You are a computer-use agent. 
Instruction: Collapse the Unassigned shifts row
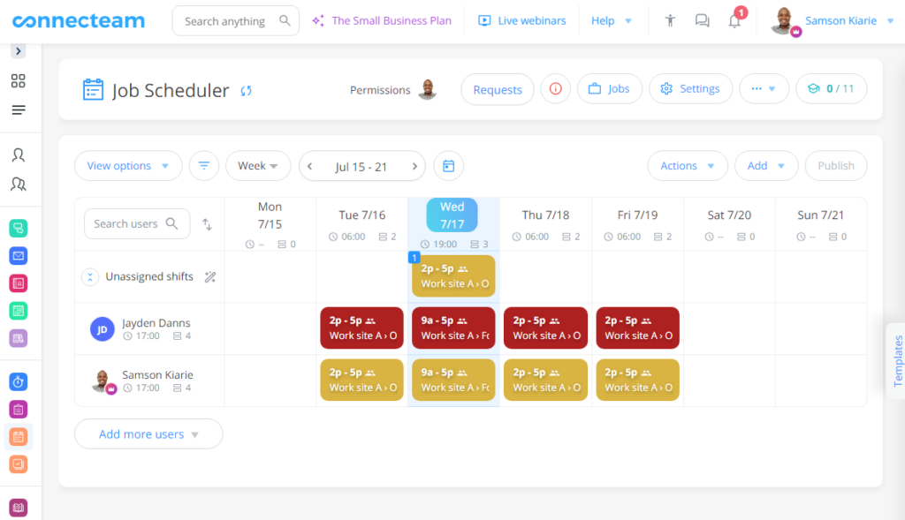[x=90, y=277]
